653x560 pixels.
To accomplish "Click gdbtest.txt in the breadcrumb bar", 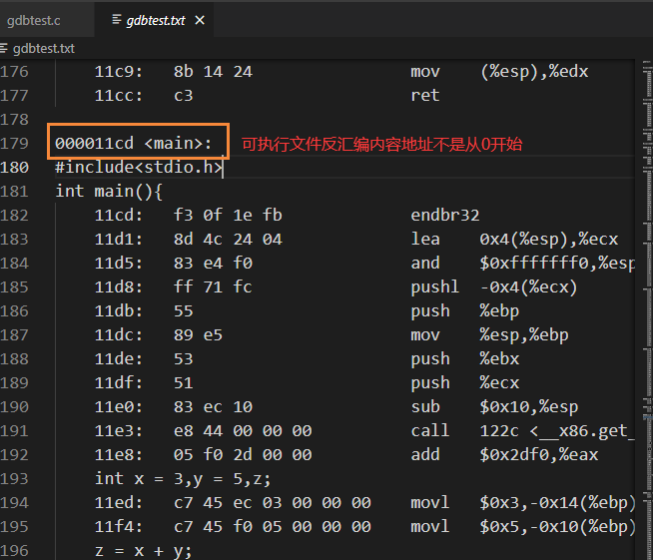I will point(44,49).
